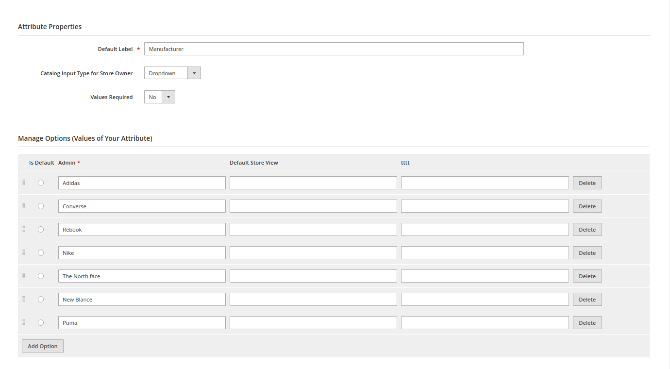Click drag handle icon for Adidas row
670x369 pixels.
[x=23, y=183]
